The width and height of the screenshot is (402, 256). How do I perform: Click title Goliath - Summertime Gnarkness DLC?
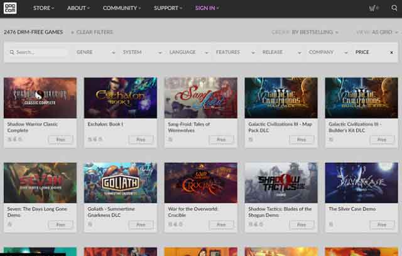click(111, 212)
